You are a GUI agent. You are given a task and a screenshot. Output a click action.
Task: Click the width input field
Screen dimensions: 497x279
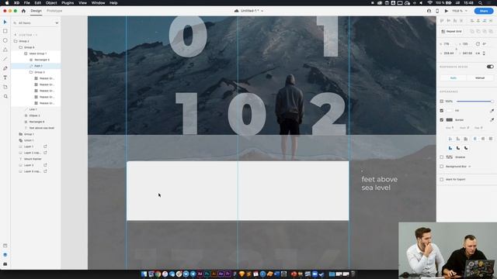pyautogui.click(x=448, y=44)
